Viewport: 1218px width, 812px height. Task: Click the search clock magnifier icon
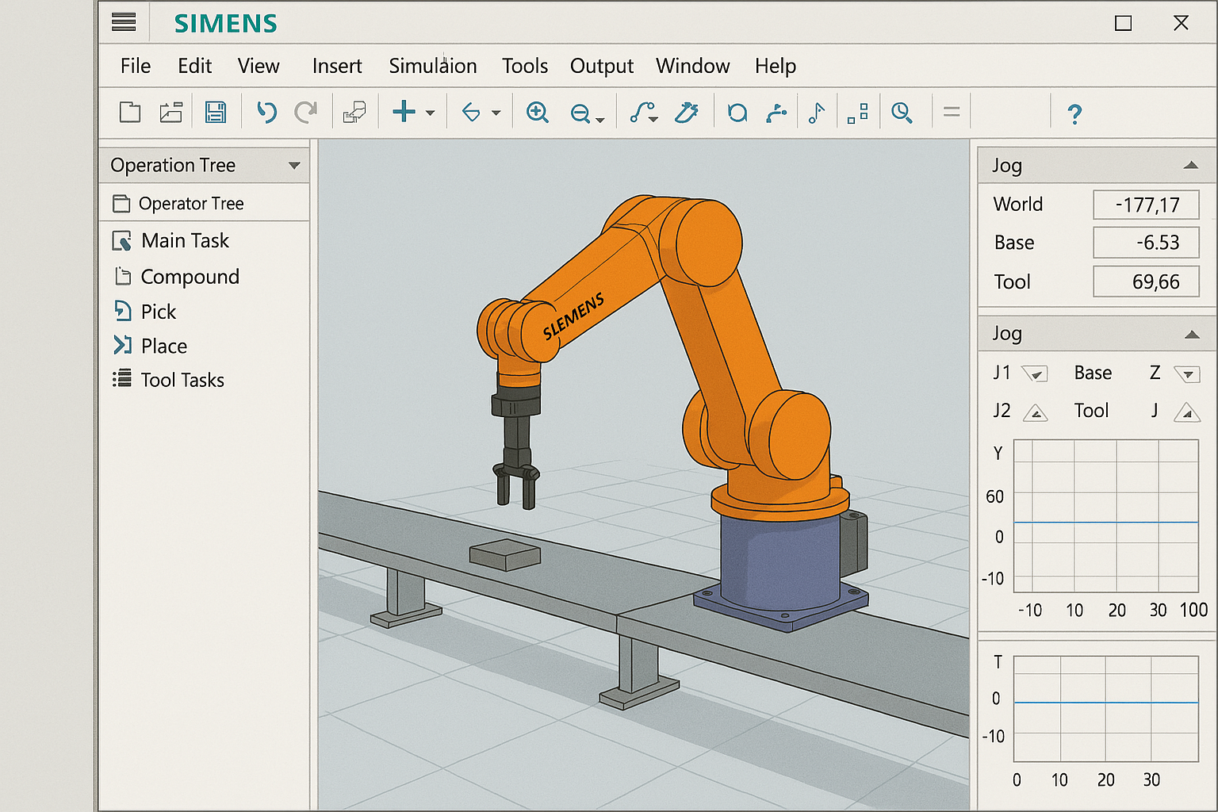click(902, 113)
